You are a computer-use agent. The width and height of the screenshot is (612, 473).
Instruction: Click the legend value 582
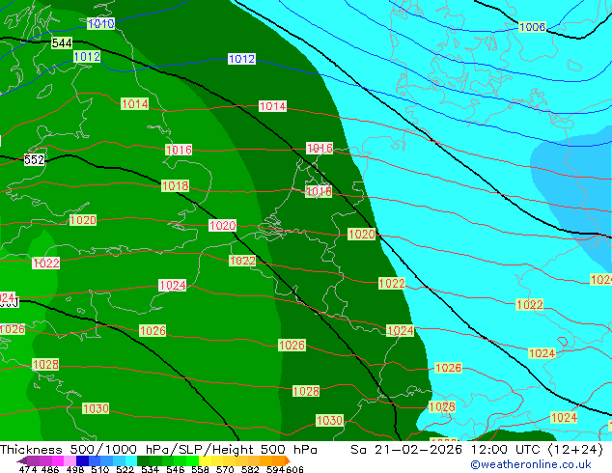[x=250, y=469]
